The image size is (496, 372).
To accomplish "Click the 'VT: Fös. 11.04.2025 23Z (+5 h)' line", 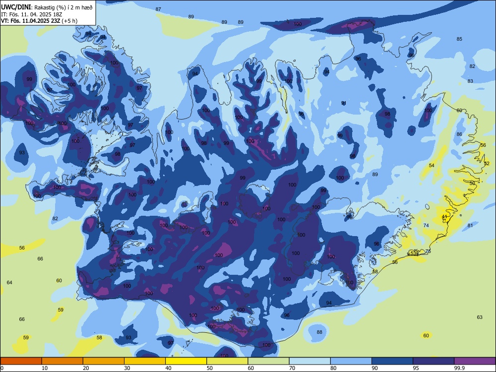I will (x=39, y=21).
